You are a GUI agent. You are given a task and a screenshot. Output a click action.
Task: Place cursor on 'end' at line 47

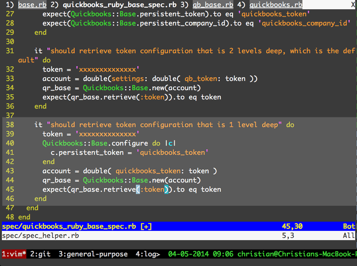coord(33,208)
